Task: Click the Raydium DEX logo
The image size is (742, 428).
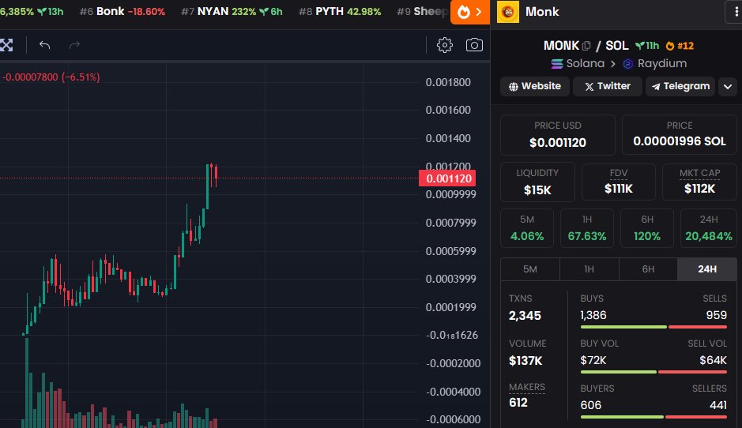Action: (628, 64)
